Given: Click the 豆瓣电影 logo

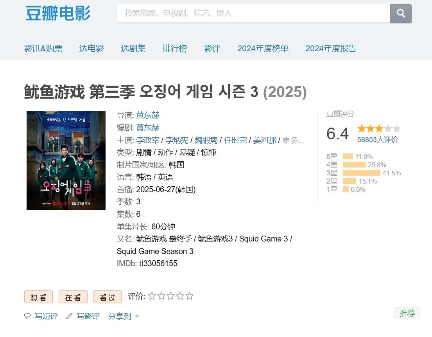Looking at the screenshot, I should coord(58,13).
